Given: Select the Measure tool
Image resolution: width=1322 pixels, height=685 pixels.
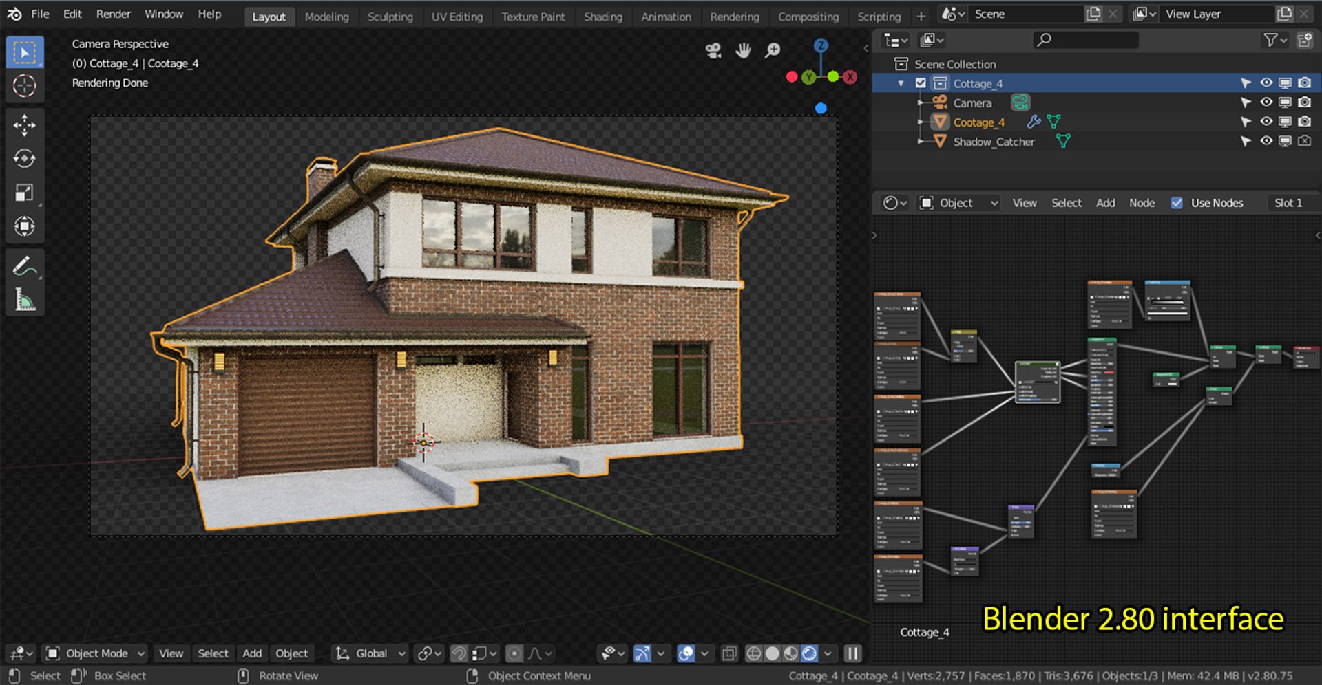Looking at the screenshot, I should (25, 300).
